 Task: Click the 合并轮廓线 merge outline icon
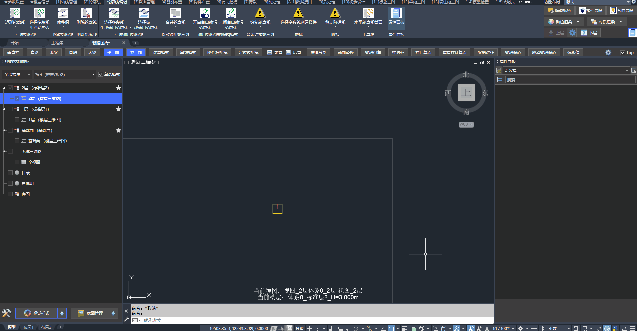(x=175, y=13)
